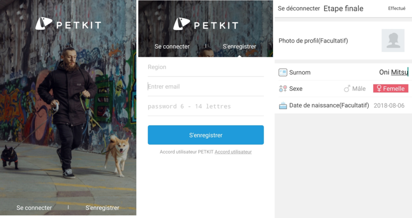Tap the PETKIT logo above registration form
The width and height of the screenshot is (412, 218).
click(x=206, y=24)
